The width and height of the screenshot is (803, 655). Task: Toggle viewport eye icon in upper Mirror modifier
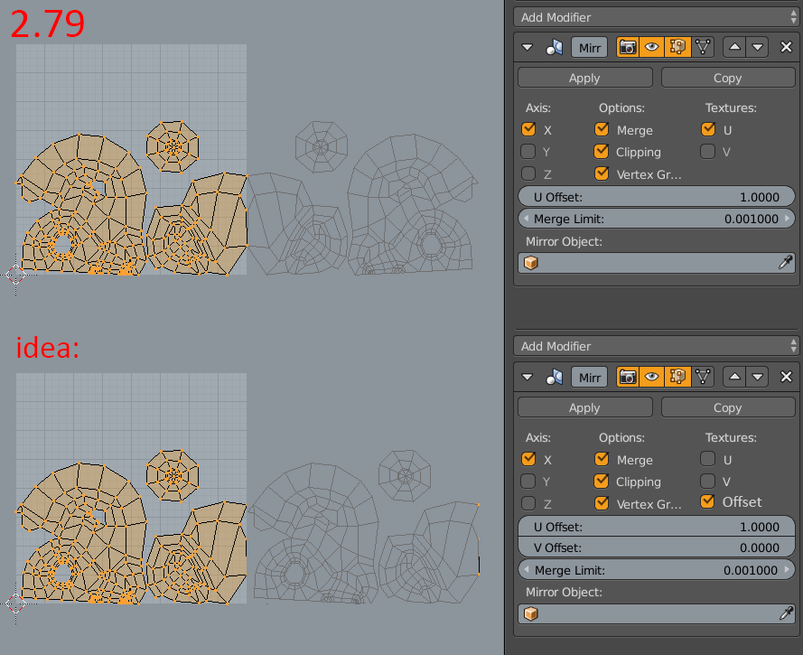pos(652,47)
